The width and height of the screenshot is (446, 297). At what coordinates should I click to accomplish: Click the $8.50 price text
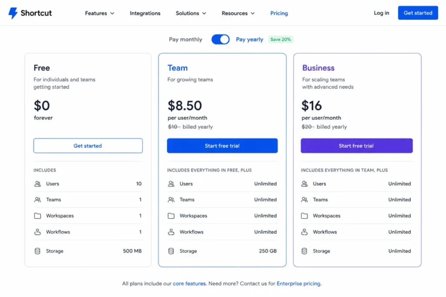coord(185,106)
